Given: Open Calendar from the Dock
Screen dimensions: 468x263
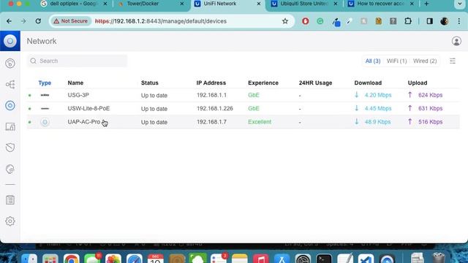Looking at the screenshot, I should pos(156,259).
